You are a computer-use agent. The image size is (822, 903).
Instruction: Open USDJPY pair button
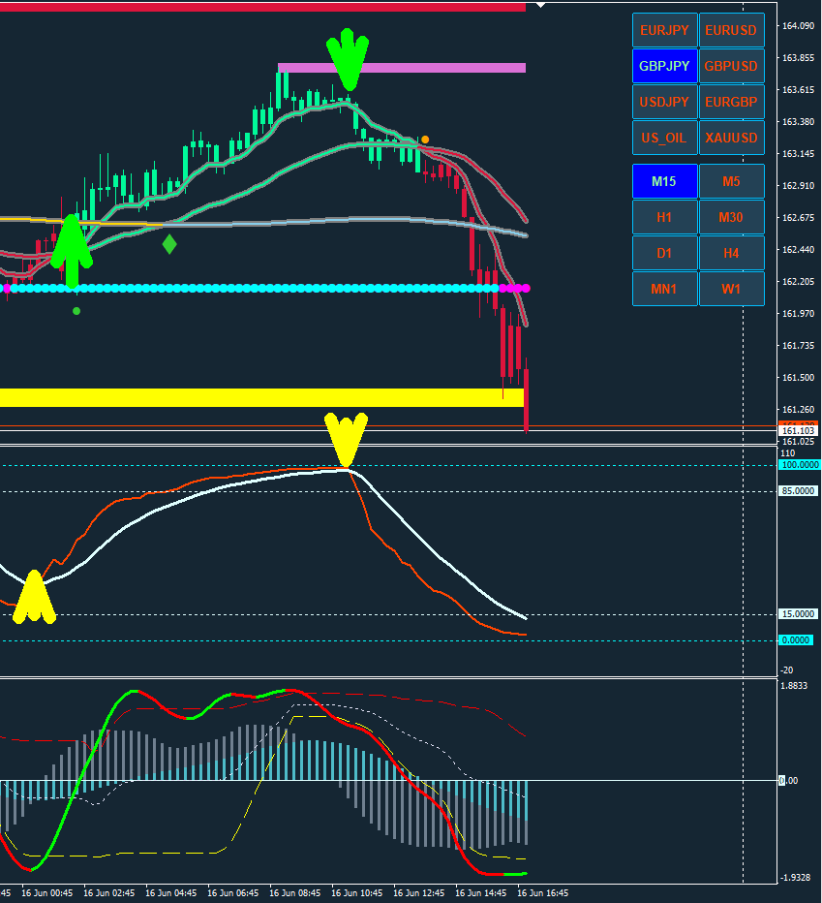[x=665, y=102]
